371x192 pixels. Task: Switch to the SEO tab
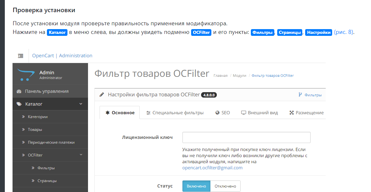pos(223,113)
